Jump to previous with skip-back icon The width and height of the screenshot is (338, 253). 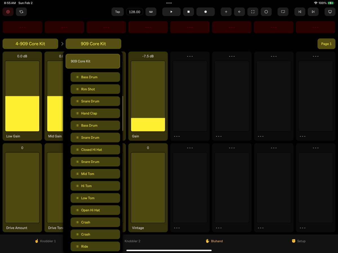(300, 12)
